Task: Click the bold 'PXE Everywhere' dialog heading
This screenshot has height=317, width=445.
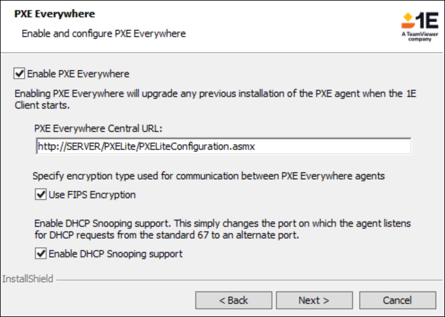Action: pyautogui.click(x=55, y=14)
